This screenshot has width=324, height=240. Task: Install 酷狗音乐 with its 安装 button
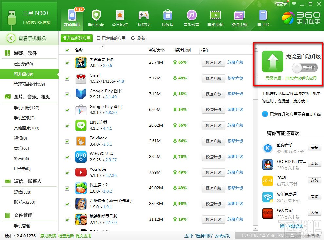[x=315, y=147]
